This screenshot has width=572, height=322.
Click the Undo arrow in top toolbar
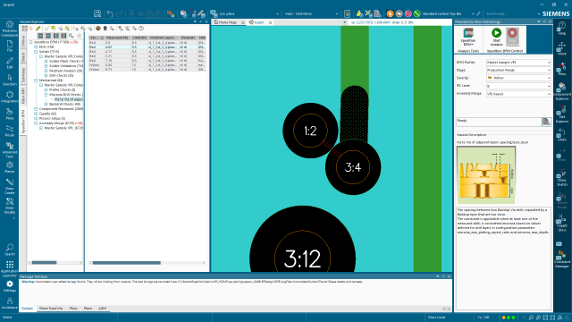[x=110, y=13]
